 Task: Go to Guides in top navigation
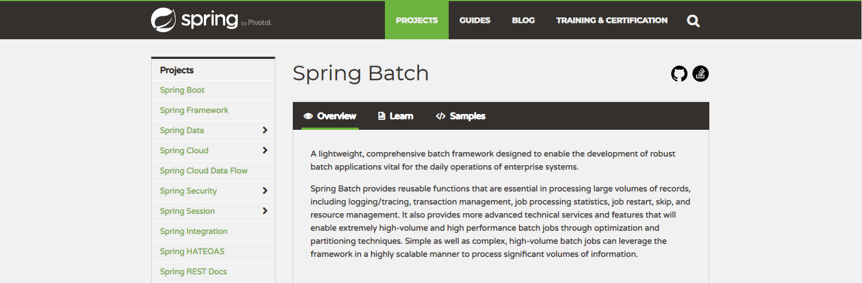pos(475,20)
